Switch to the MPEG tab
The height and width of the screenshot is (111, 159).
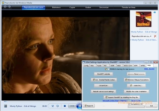pyautogui.click(x=143, y=66)
